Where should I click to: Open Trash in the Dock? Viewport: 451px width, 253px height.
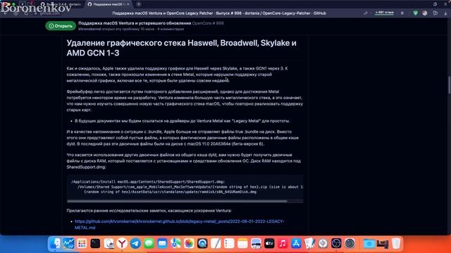(x=396, y=243)
